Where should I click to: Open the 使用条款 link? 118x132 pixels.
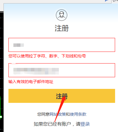[78, 114]
